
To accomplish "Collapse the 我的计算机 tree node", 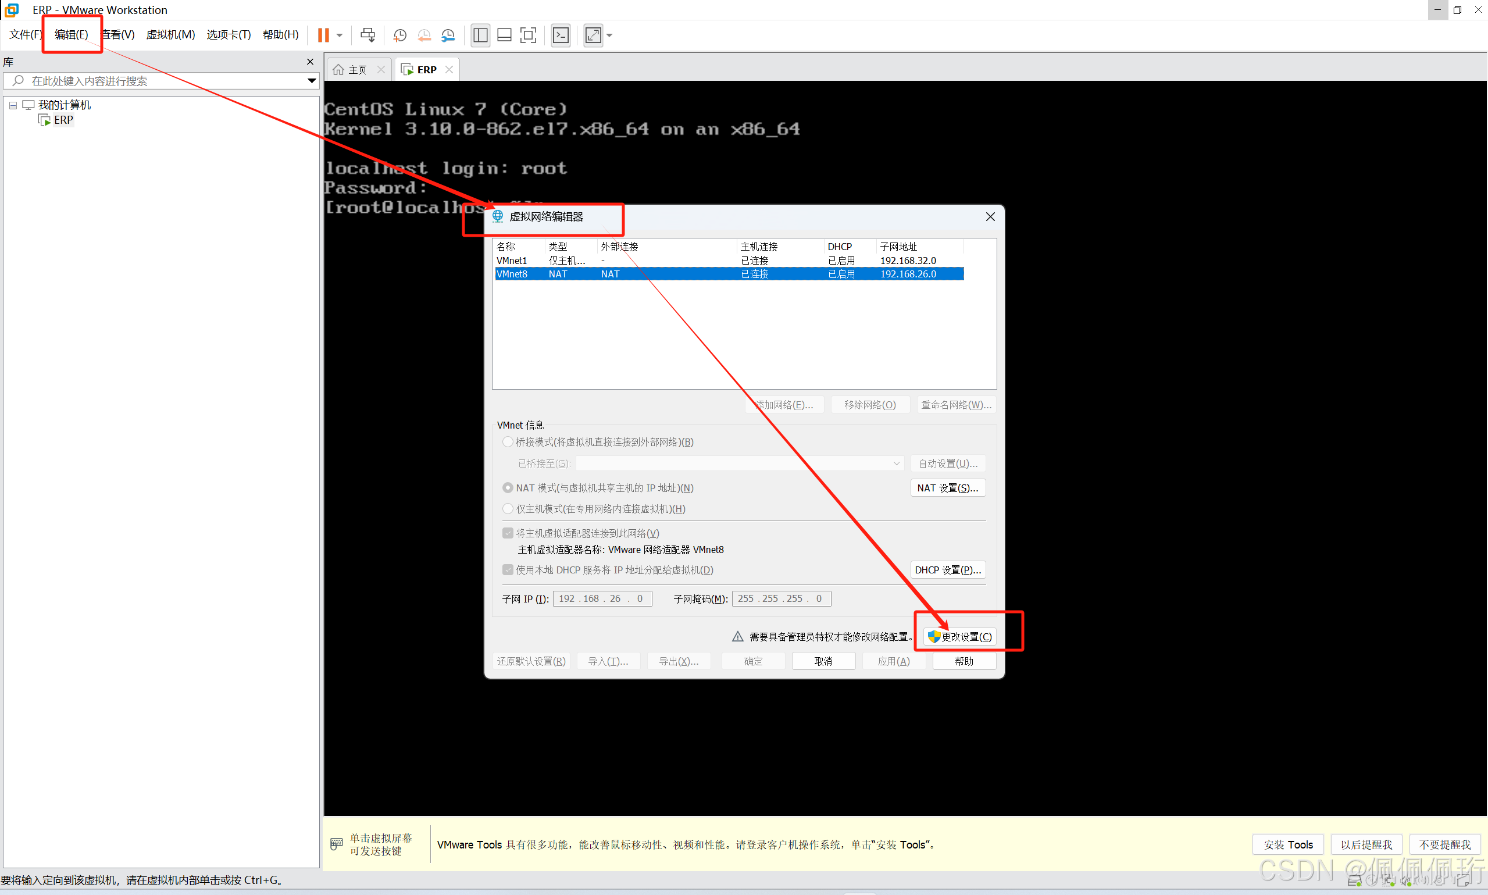I will [13, 105].
